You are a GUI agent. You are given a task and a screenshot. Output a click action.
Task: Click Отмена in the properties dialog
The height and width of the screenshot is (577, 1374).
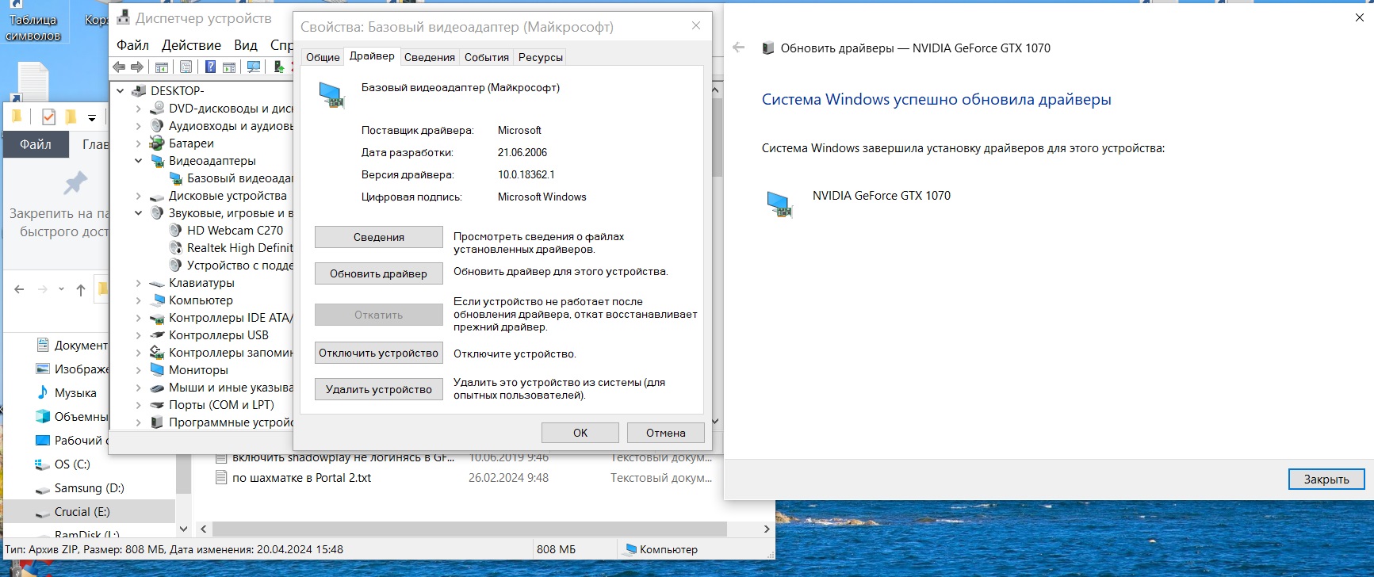pos(666,433)
